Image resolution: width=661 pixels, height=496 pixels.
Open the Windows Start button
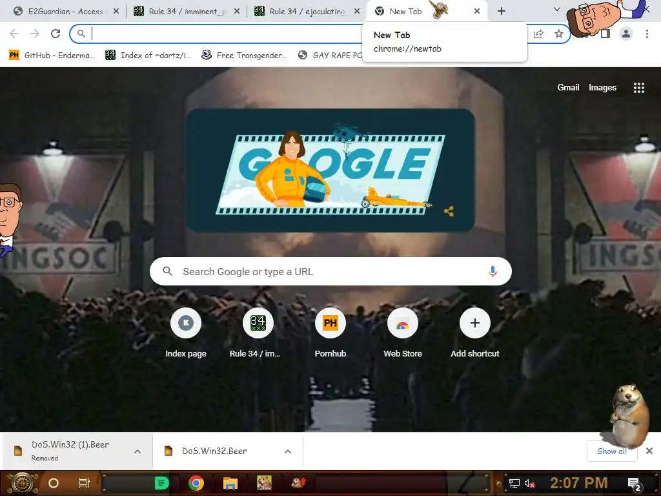click(x=23, y=483)
